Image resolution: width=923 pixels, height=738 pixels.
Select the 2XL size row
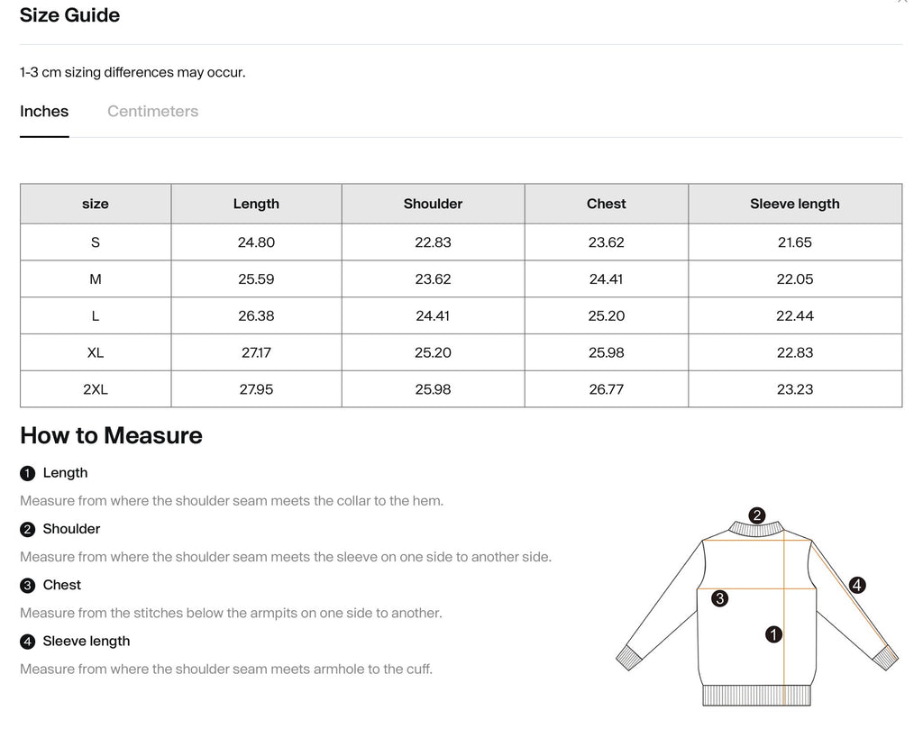coord(95,388)
